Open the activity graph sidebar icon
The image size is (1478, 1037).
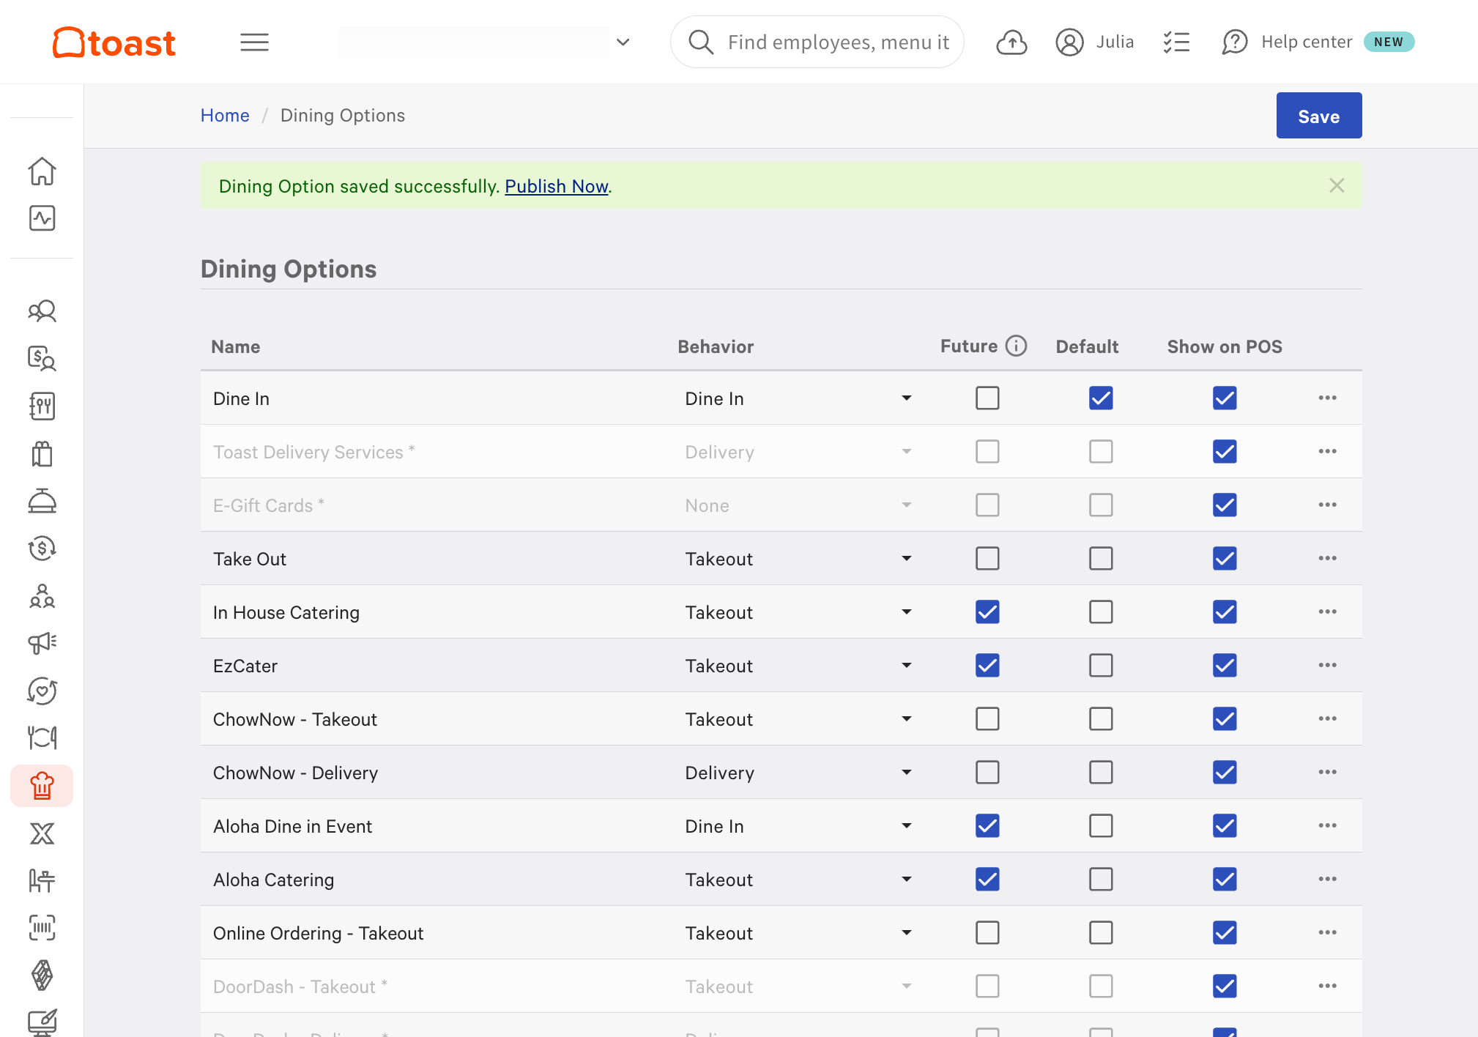[x=42, y=218]
